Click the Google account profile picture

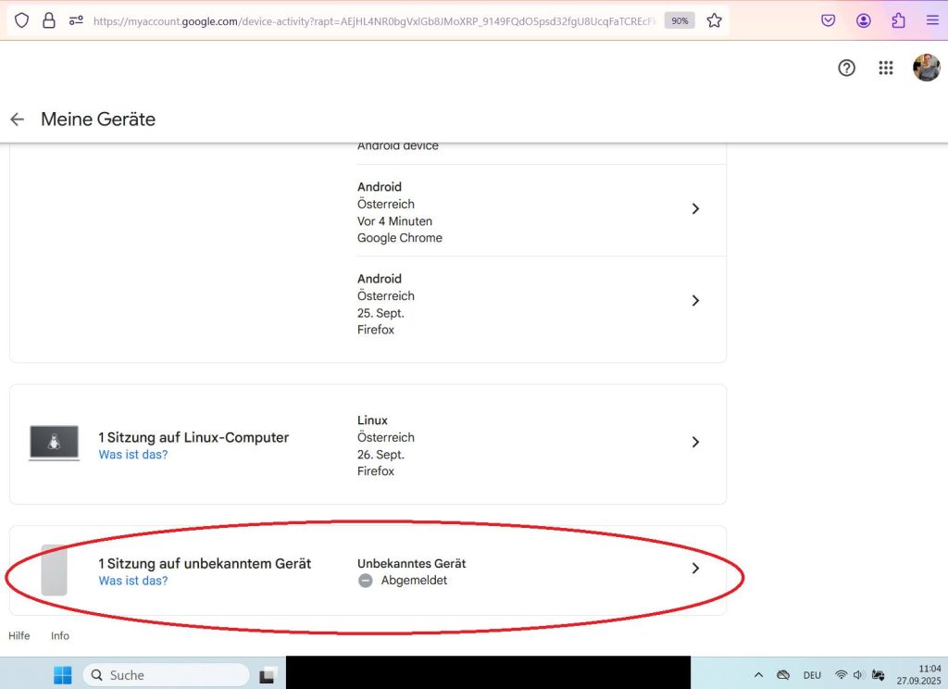click(x=926, y=68)
